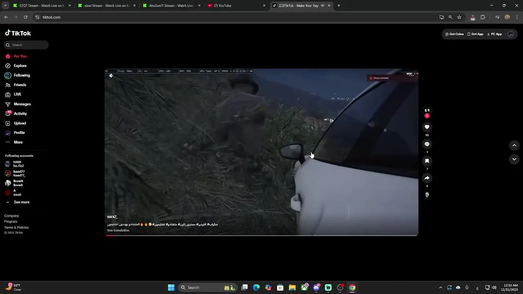Click the Get Coins button

point(454,34)
